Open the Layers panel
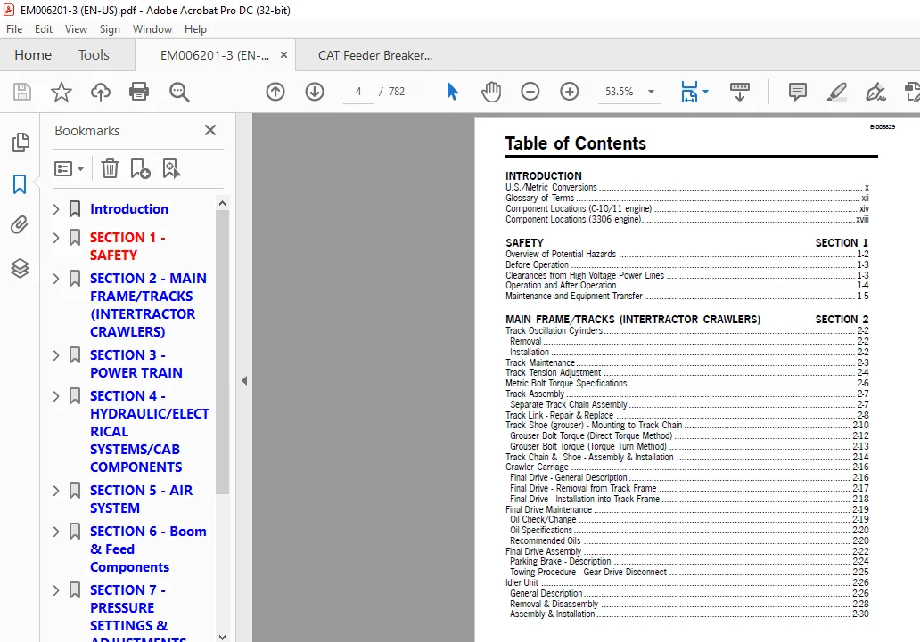This screenshot has width=920, height=642. (x=20, y=268)
